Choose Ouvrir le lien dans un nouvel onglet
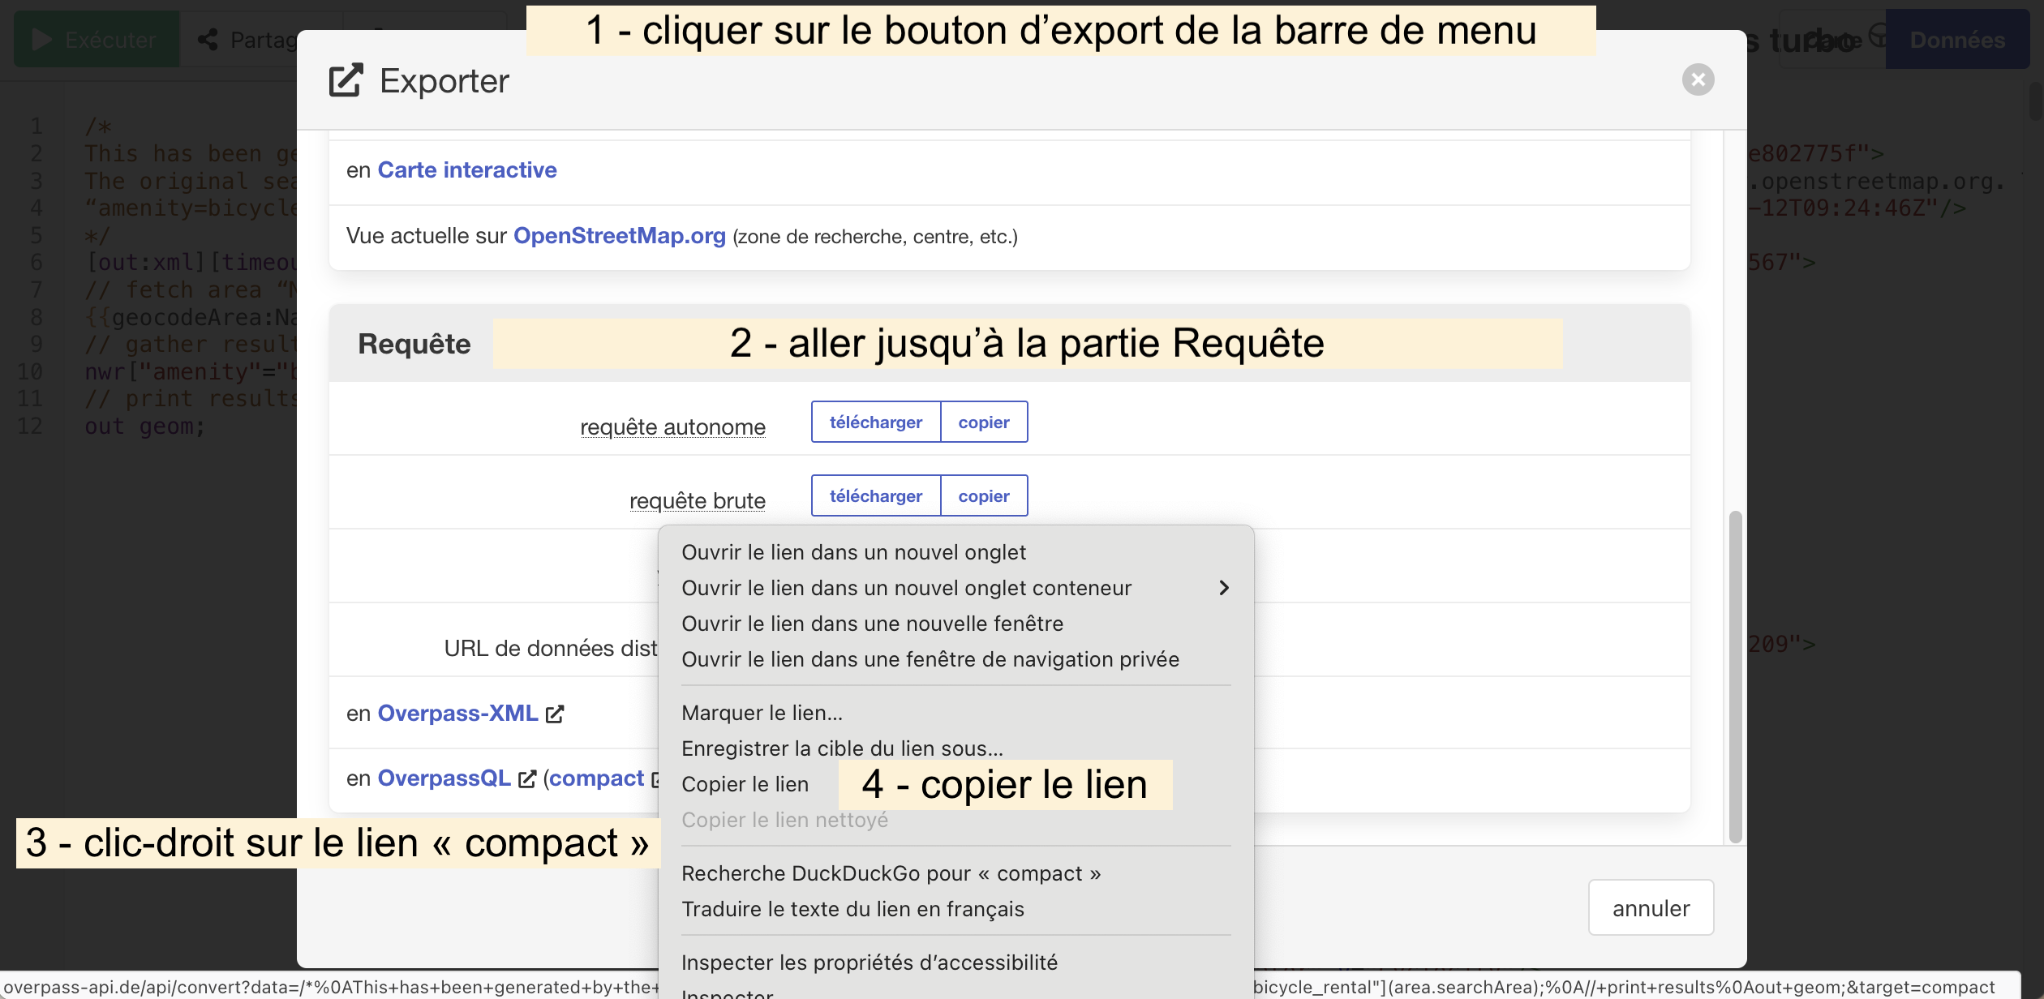This screenshot has height=999, width=2044. 956,552
